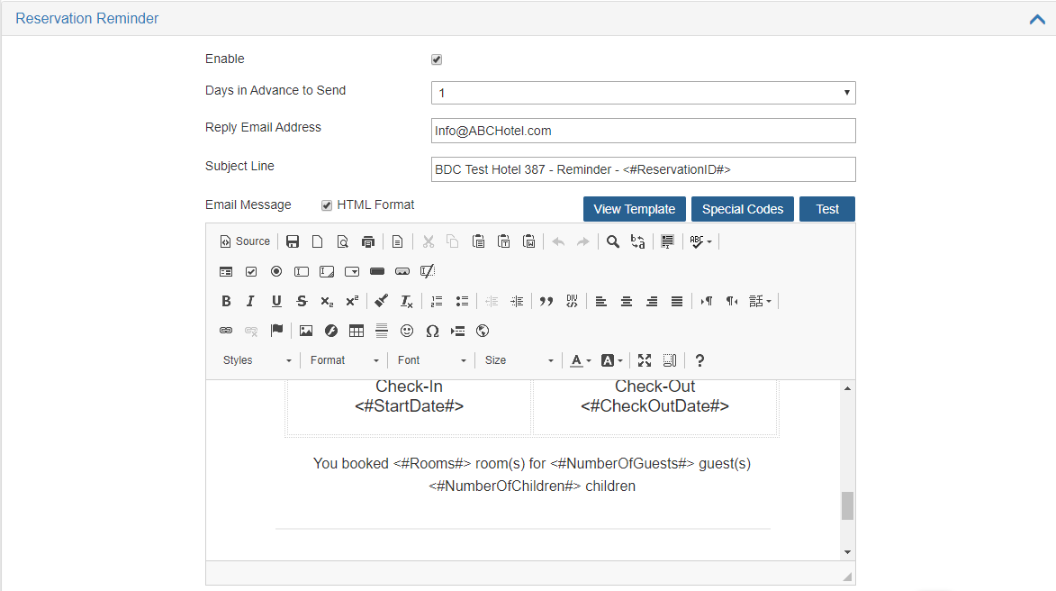
Task: Insert an Image icon
Action: [306, 331]
